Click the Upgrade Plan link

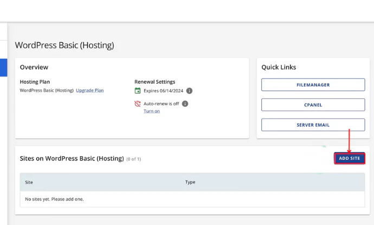[x=89, y=91]
